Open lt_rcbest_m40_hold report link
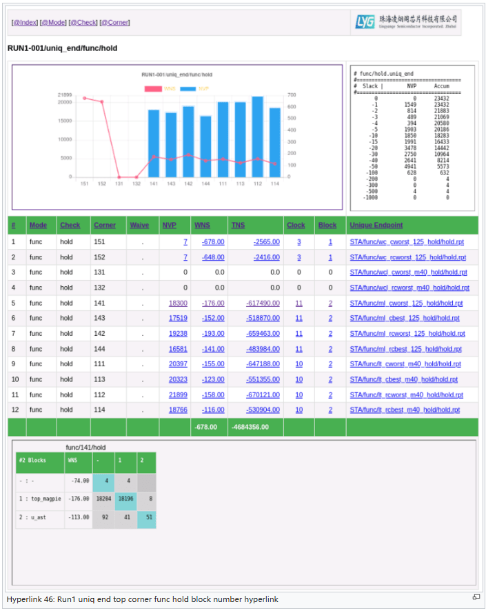The width and height of the screenshot is (486, 611). click(x=405, y=410)
